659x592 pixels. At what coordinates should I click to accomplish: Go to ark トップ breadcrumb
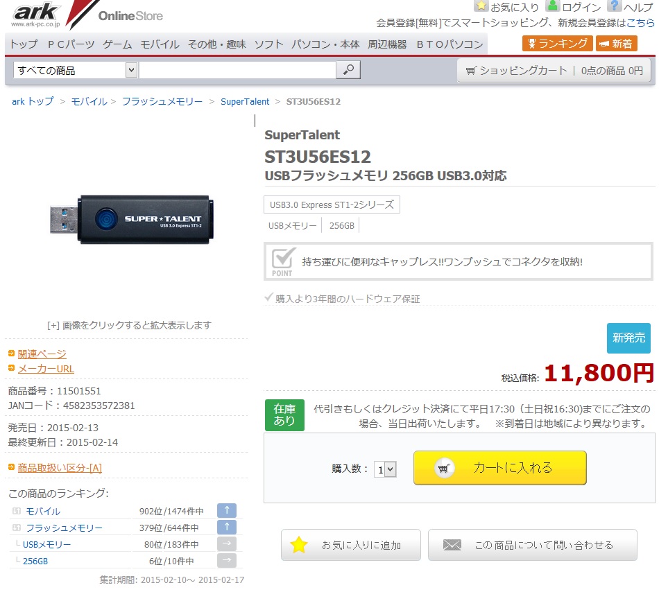(x=33, y=101)
